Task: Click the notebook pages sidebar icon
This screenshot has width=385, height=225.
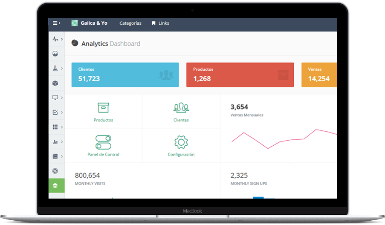Action: (x=55, y=156)
